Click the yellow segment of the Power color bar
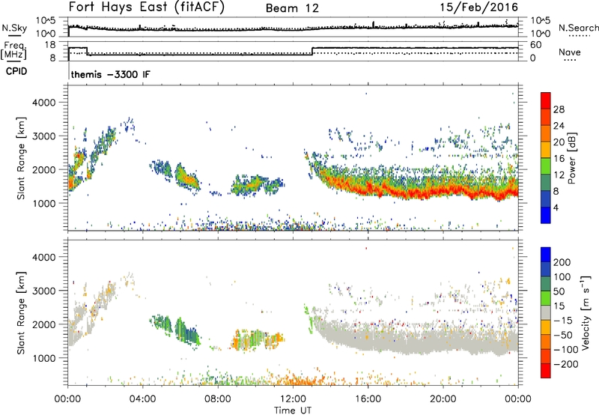Viewport: 599px width, 415px height. pos(546,149)
